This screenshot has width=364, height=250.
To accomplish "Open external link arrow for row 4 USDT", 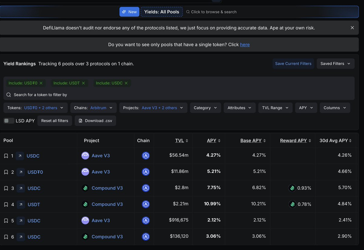I will [21, 204].
